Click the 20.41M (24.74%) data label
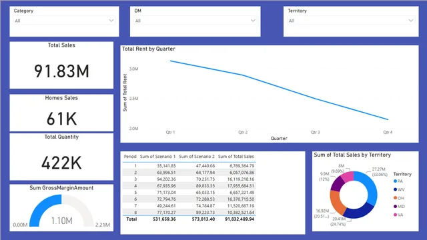427x240 pixels. click(338, 221)
